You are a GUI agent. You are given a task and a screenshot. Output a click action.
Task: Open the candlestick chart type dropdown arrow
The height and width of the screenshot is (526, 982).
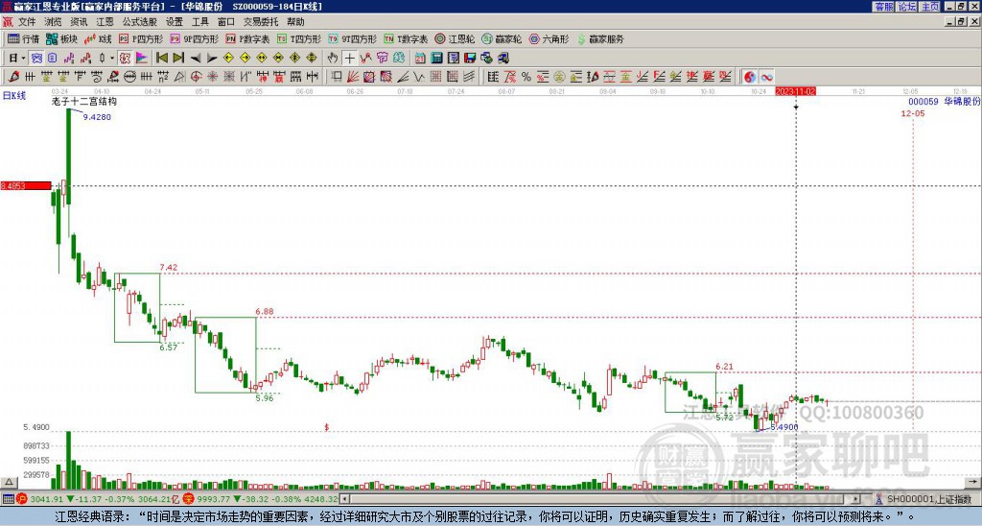[111, 59]
